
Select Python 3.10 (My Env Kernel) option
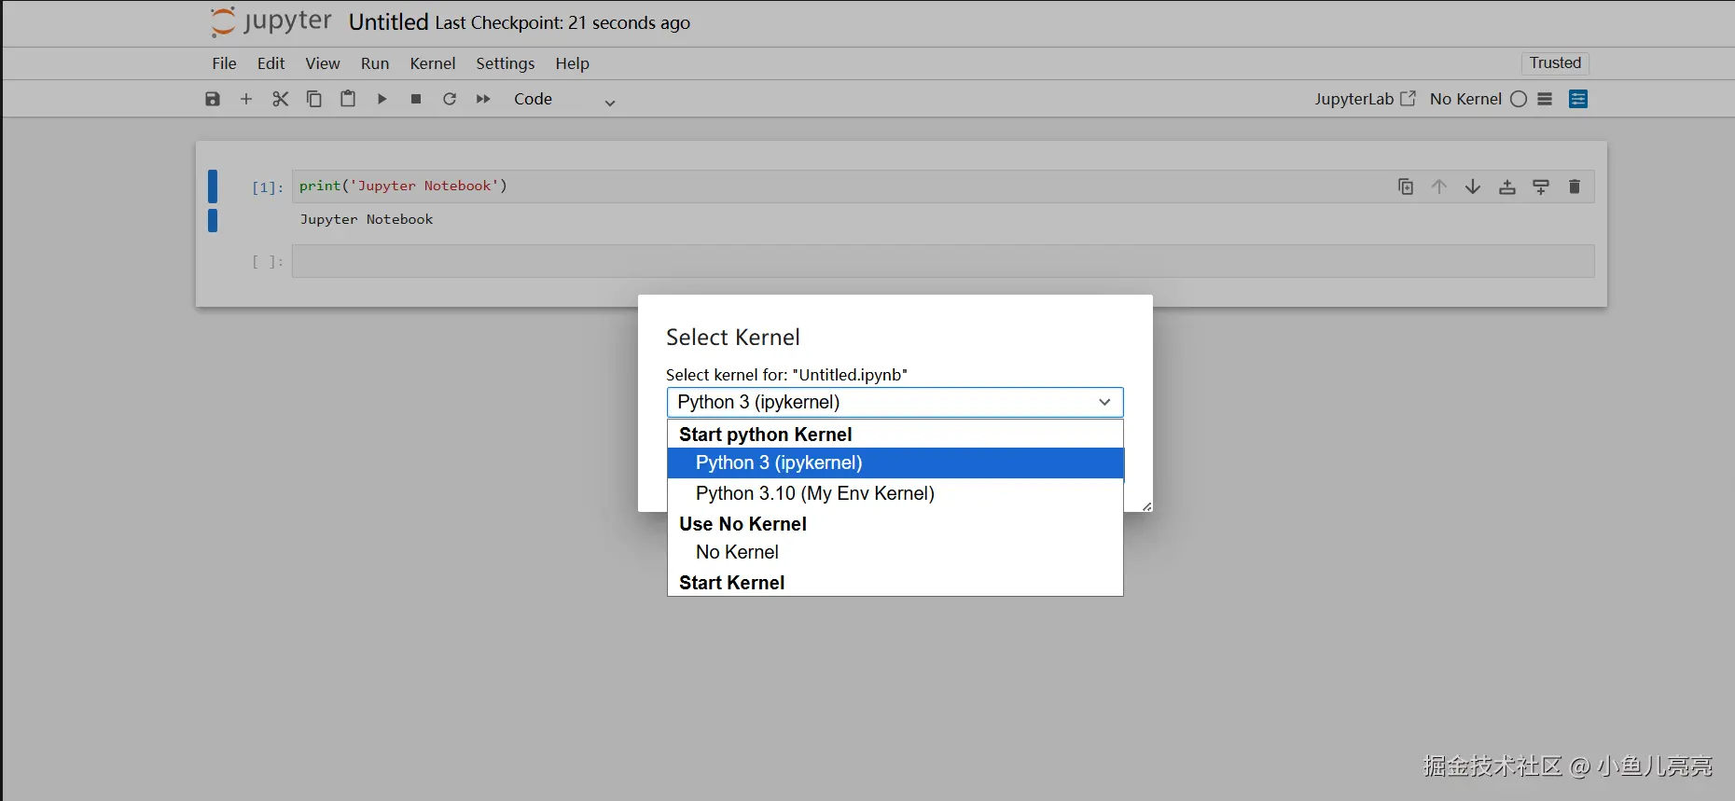point(895,493)
